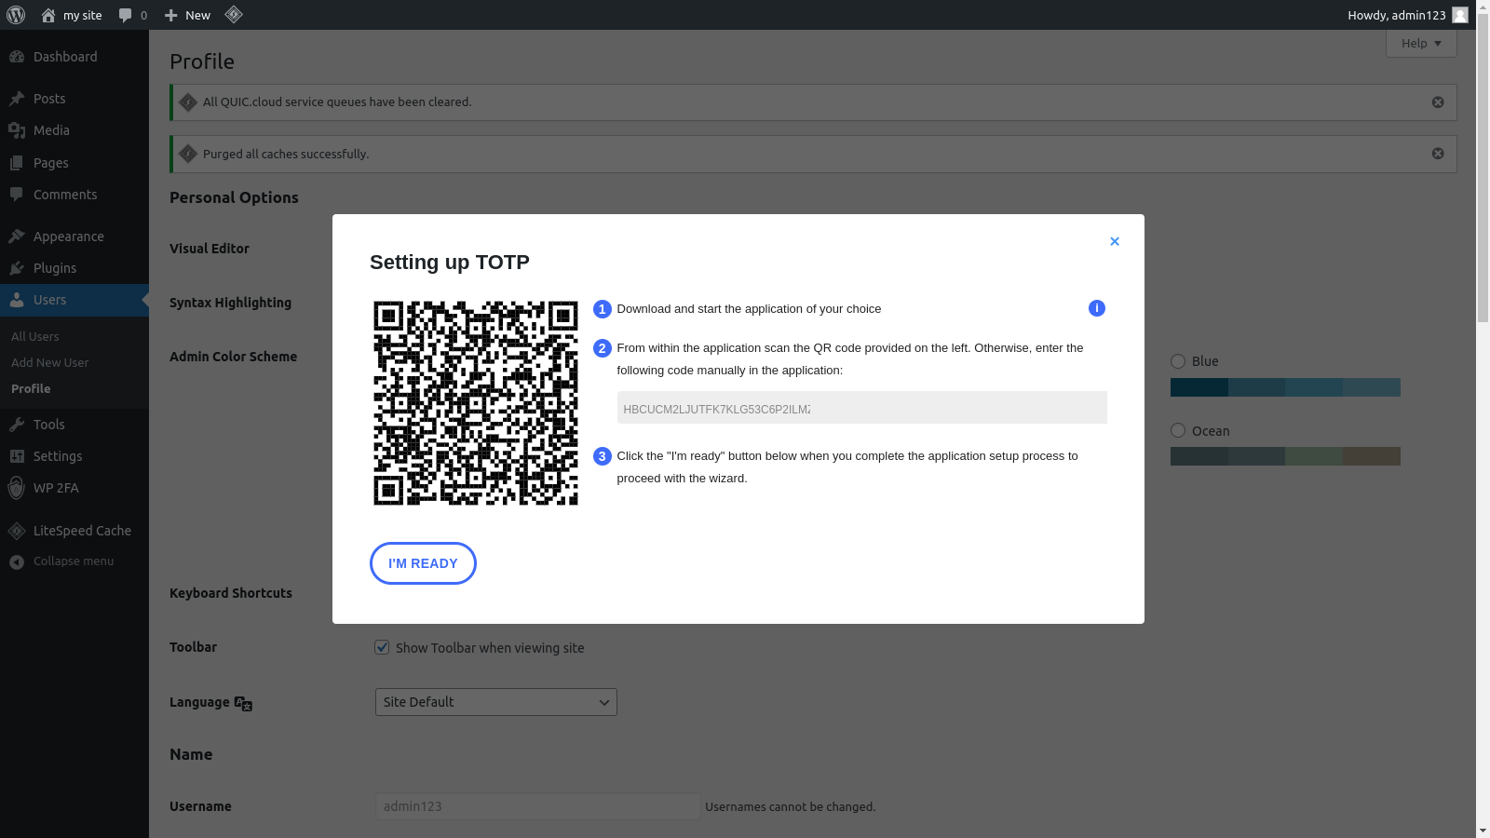Open the Language dropdown set to Site Default
The width and height of the screenshot is (1490, 838).
click(x=494, y=702)
